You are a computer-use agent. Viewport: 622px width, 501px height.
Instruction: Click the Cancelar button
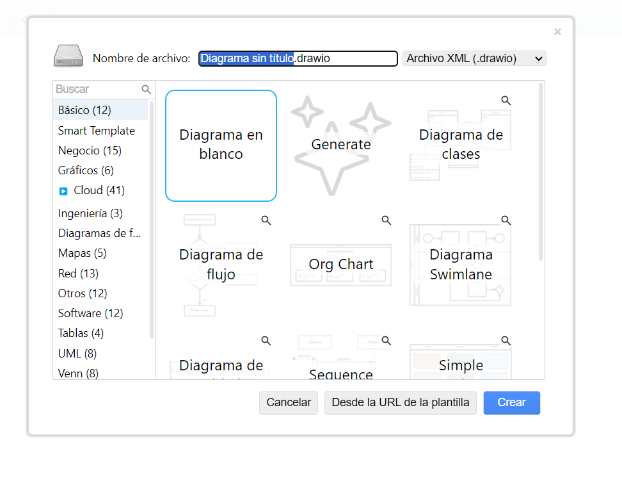(289, 403)
